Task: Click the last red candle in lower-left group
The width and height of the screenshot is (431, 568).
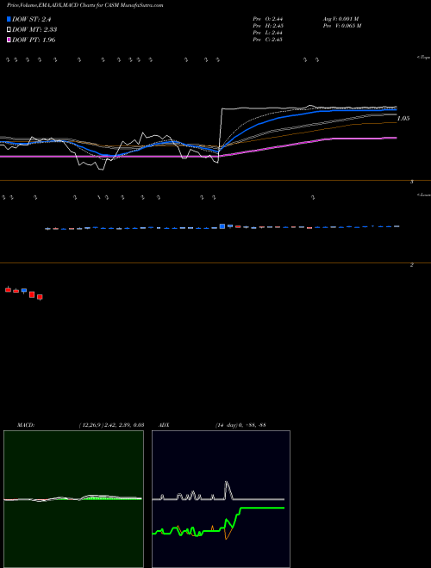Action: click(x=40, y=297)
